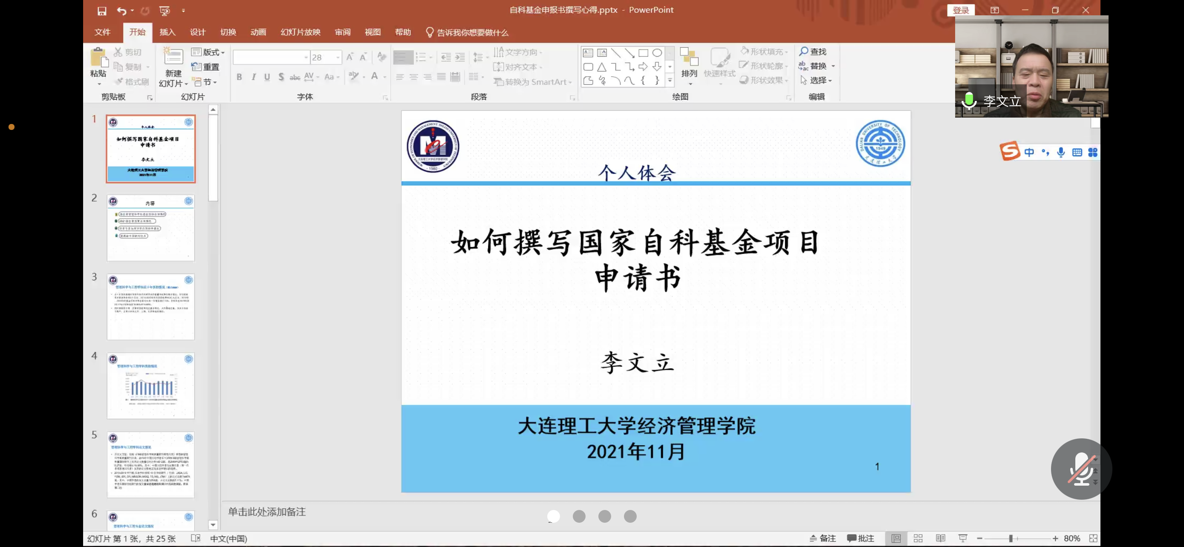Click the Login (登录) button
The width and height of the screenshot is (1184, 547).
[x=961, y=10]
